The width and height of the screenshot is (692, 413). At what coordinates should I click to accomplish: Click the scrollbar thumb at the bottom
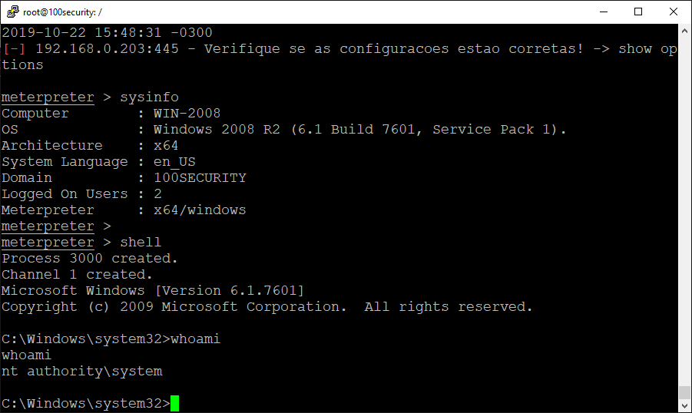[684, 392]
